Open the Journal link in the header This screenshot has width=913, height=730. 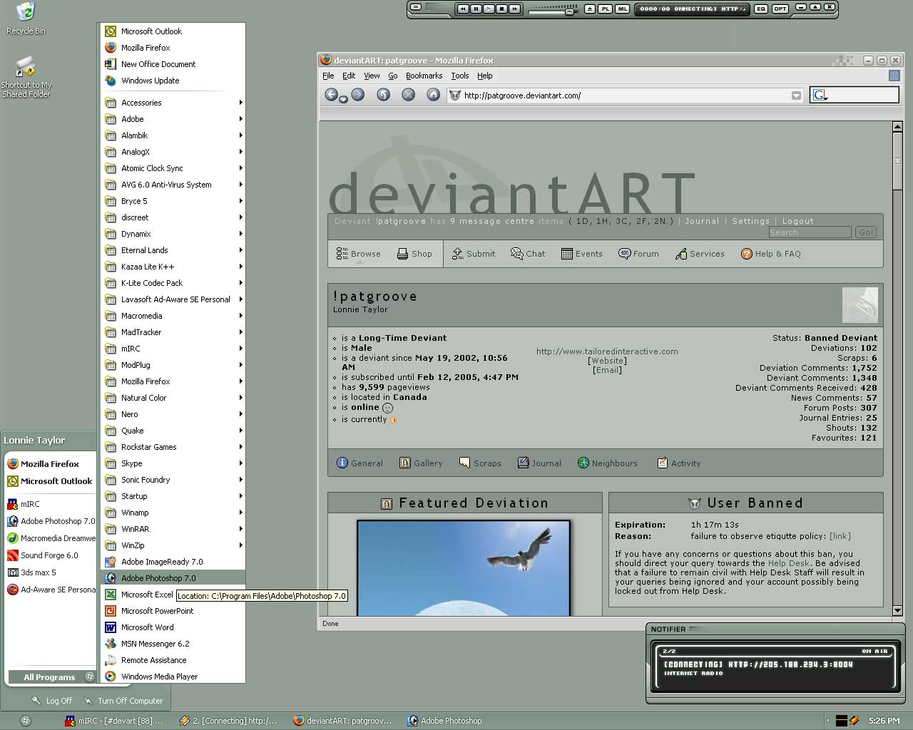click(702, 221)
